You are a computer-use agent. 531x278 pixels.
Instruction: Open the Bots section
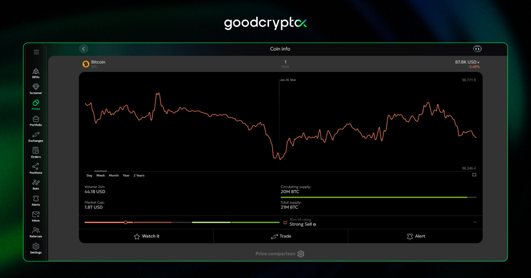[x=36, y=185]
